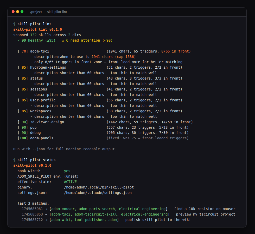This screenshot has width=255, height=234.
Task: Click the '(51 chars, 2 triggers, 2/2 in front)' stats
Action: 144,67
